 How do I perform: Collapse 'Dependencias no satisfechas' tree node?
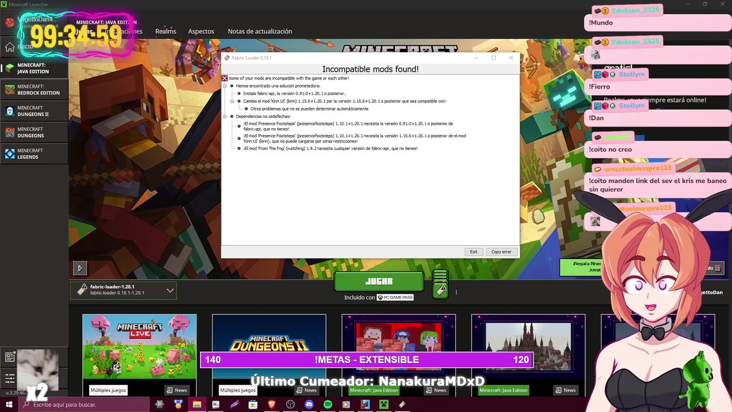coord(225,116)
